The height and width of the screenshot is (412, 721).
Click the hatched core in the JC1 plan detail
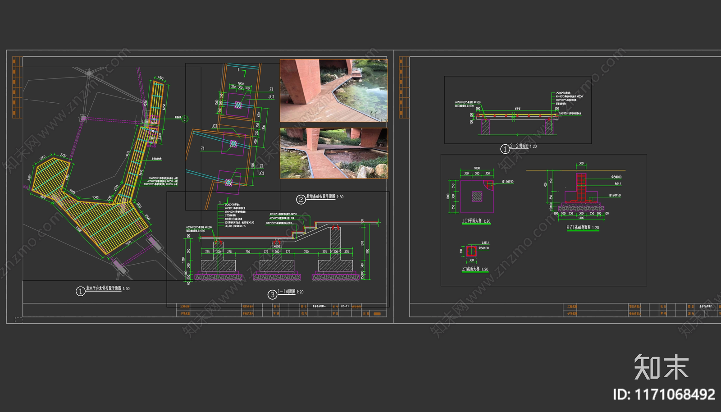pos(477,197)
